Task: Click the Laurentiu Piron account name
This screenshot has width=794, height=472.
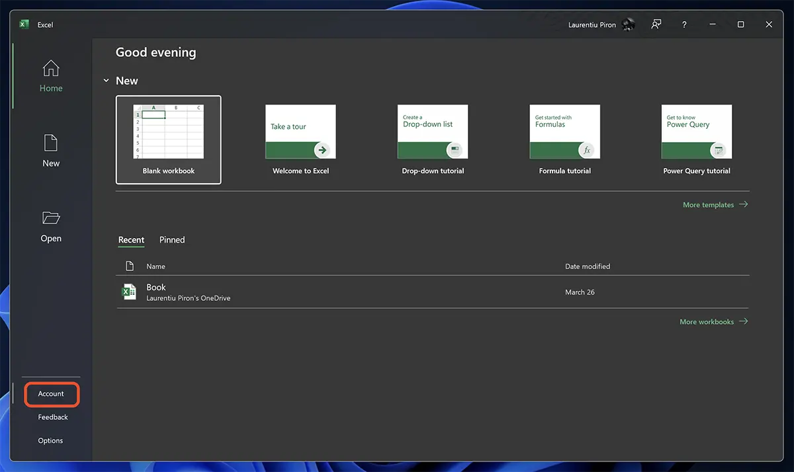Action: (x=592, y=25)
